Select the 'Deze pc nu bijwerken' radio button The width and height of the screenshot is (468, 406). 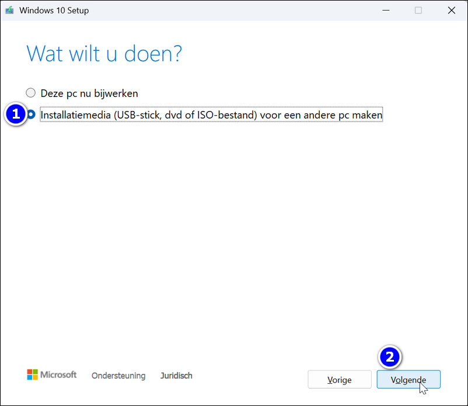pos(31,93)
